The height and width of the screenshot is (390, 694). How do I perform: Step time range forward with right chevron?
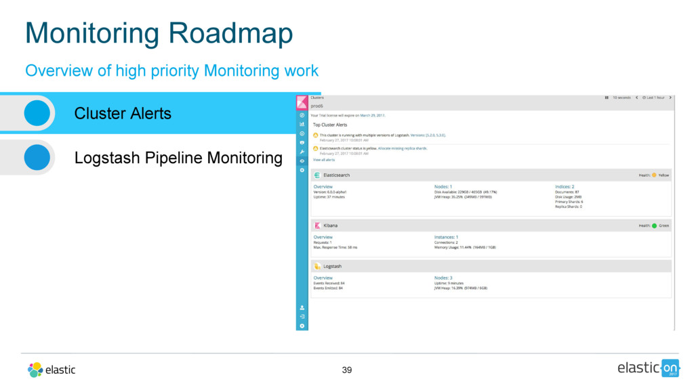670,97
